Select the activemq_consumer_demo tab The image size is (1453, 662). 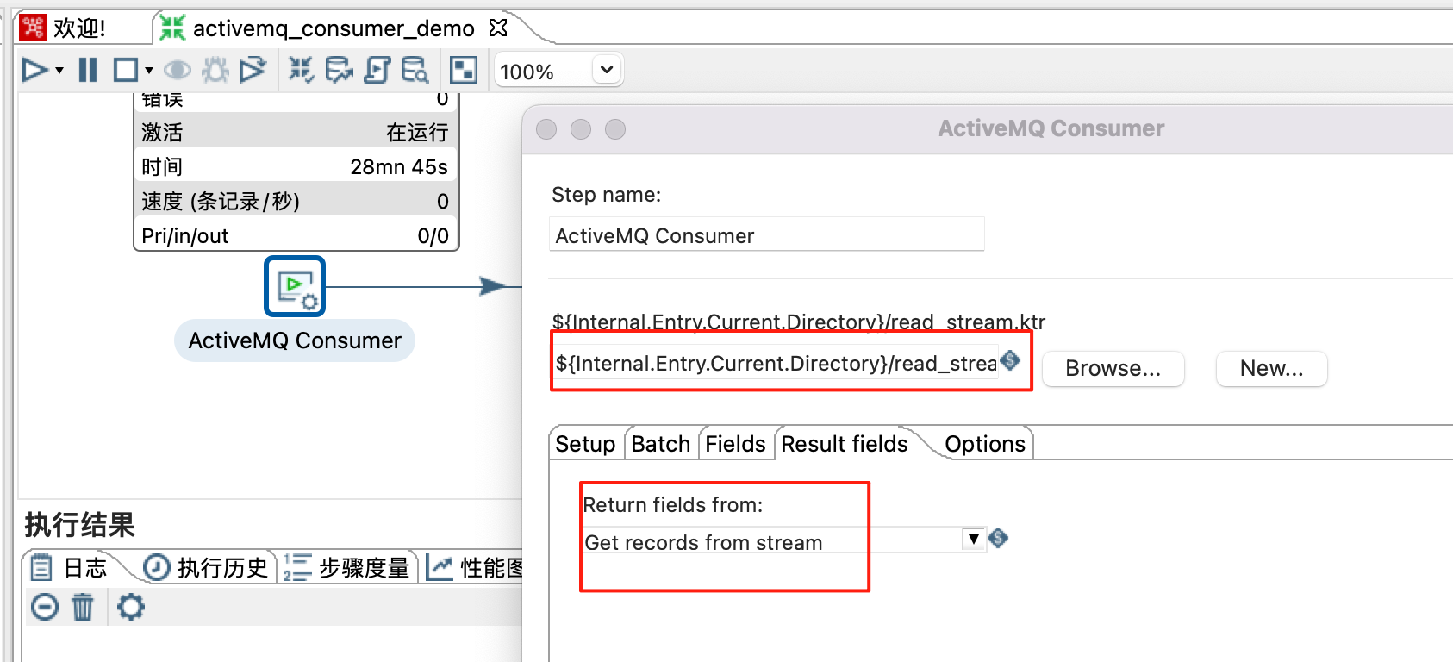coord(334,28)
